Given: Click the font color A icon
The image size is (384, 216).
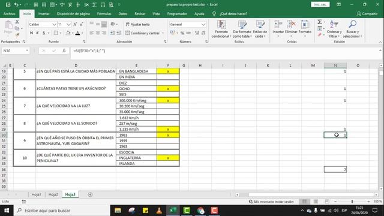Looking at the screenshot, I should tap(77, 33).
